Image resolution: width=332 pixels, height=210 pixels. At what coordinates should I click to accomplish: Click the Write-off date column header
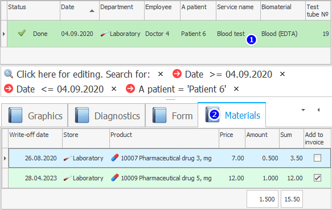tap(35, 138)
